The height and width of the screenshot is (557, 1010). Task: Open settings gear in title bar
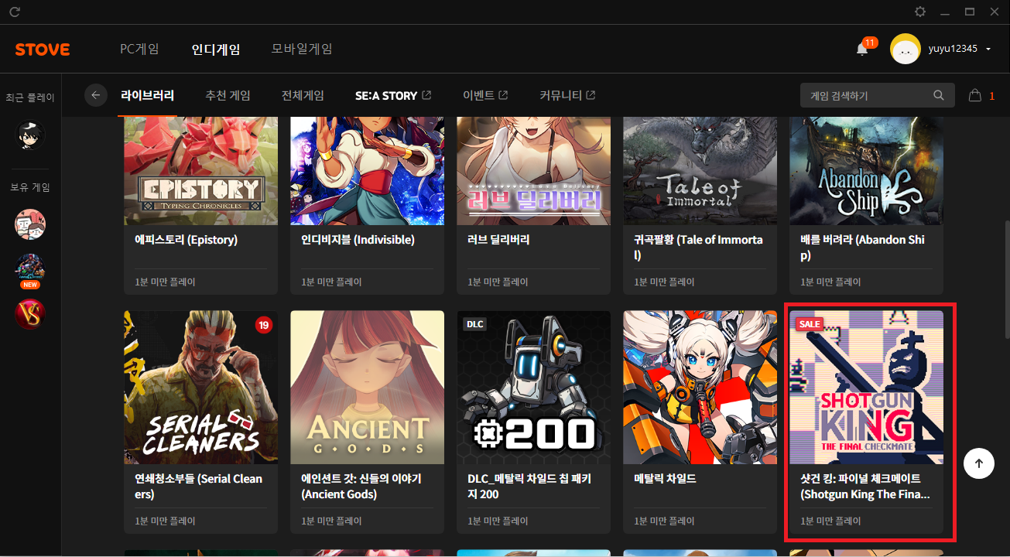[919, 12]
